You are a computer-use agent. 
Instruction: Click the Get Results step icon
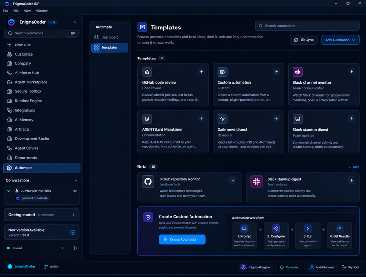click(x=339, y=229)
